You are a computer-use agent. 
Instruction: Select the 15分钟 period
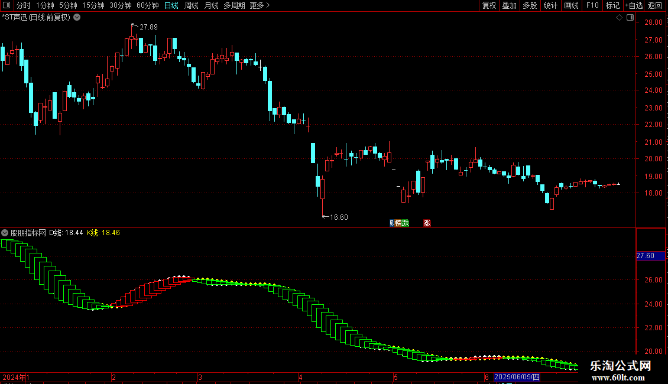(x=93, y=5)
